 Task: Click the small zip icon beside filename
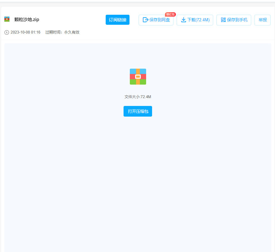coord(7,19)
